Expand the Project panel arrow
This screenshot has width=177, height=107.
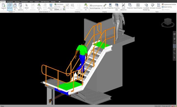[x=14, y=12]
